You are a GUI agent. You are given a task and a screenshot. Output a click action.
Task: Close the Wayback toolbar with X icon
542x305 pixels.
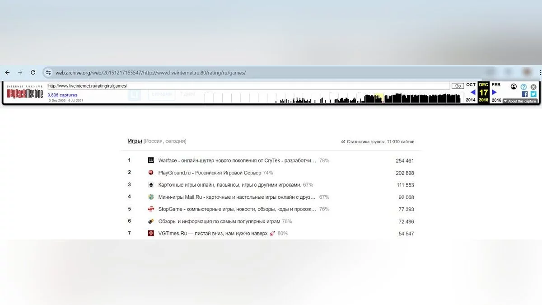tap(533, 87)
